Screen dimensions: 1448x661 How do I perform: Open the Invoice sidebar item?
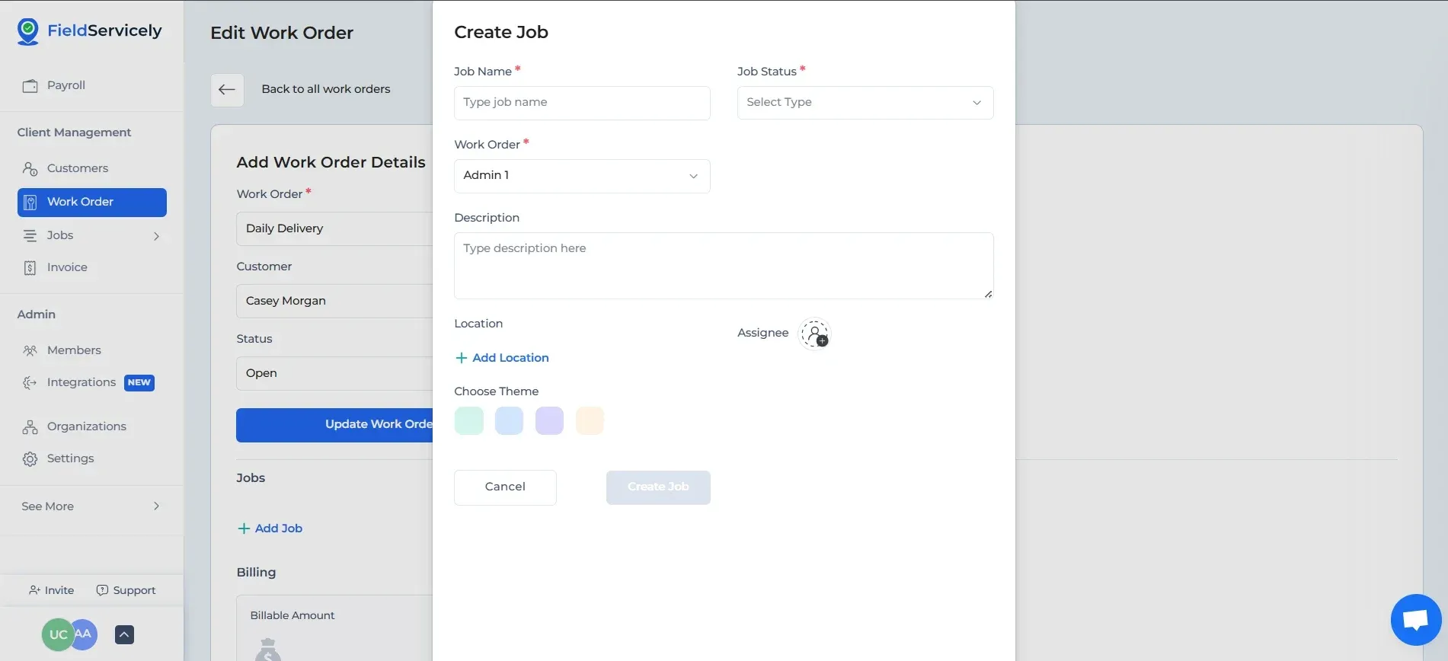click(67, 267)
